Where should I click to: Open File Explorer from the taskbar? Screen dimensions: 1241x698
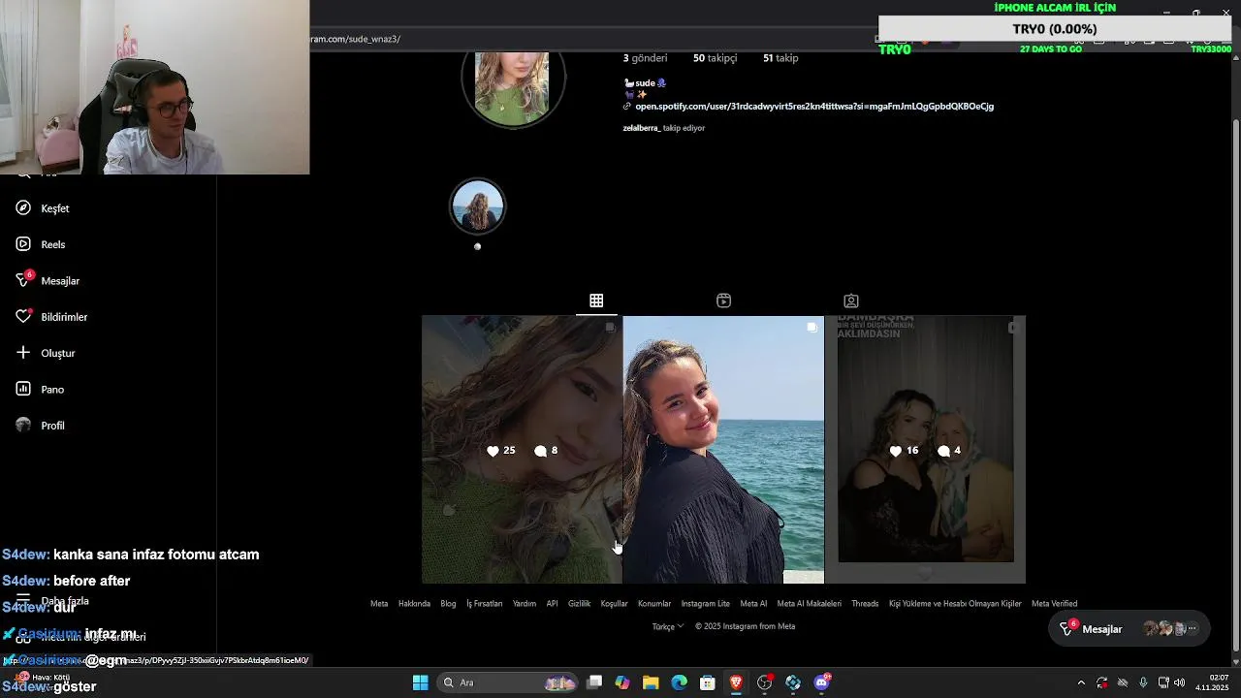pos(651,682)
